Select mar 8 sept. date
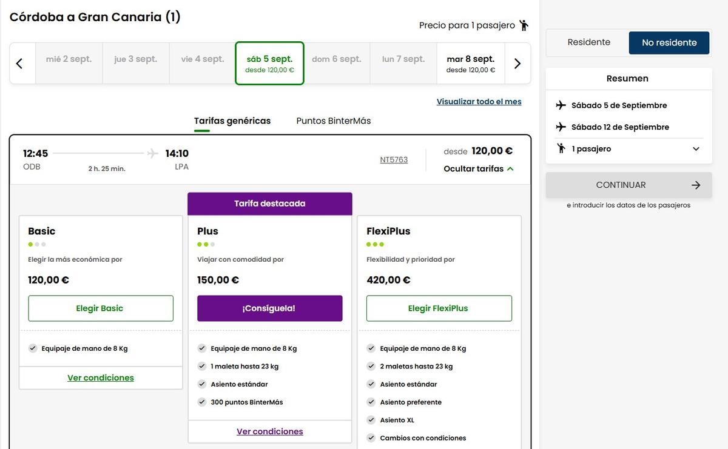Screen dimensions: 728x449 (x=470, y=63)
